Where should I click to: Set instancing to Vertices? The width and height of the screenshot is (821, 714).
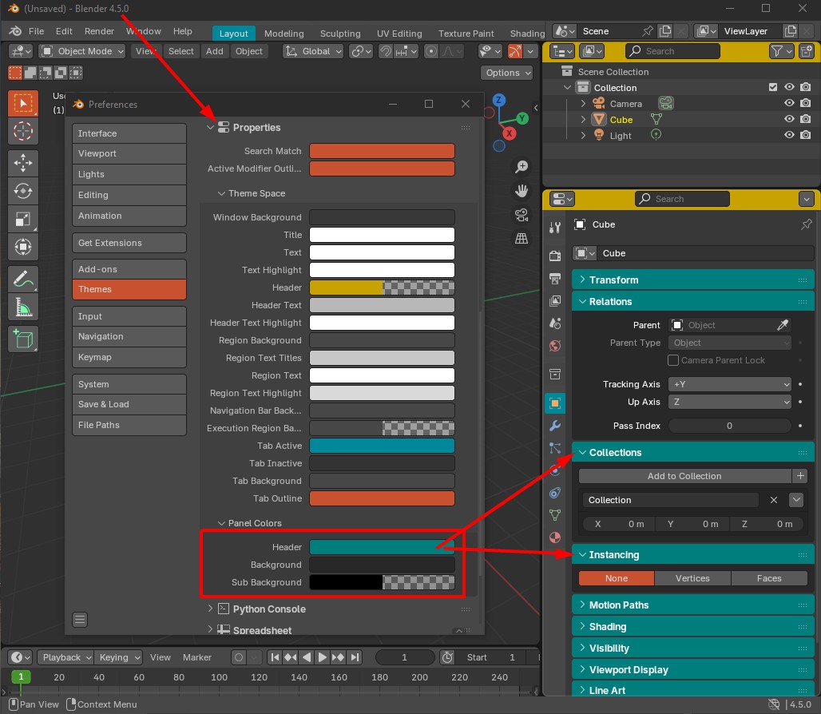tap(692, 578)
